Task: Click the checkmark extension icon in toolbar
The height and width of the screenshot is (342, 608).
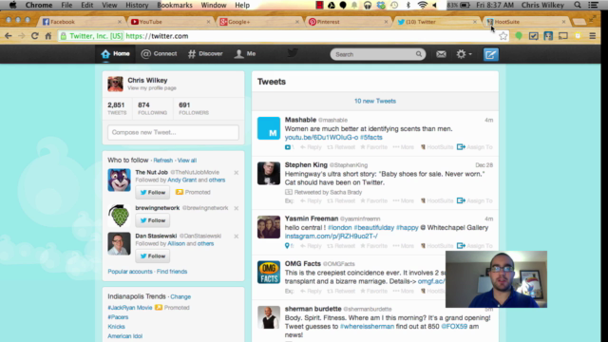Action: [534, 36]
